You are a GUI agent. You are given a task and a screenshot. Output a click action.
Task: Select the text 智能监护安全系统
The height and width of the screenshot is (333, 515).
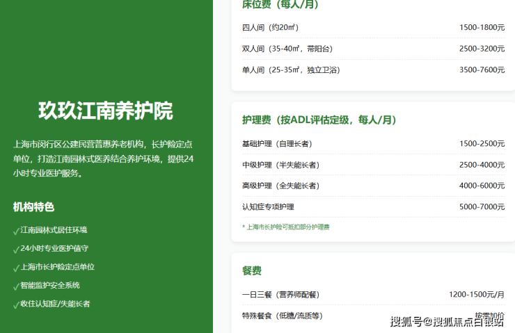coord(50,285)
